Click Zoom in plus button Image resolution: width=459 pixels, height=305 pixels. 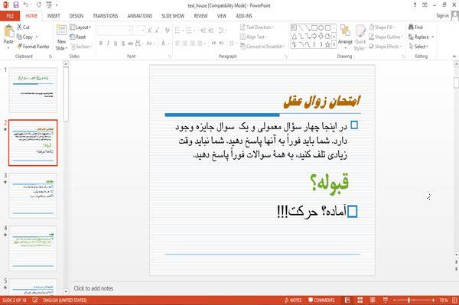click(433, 300)
